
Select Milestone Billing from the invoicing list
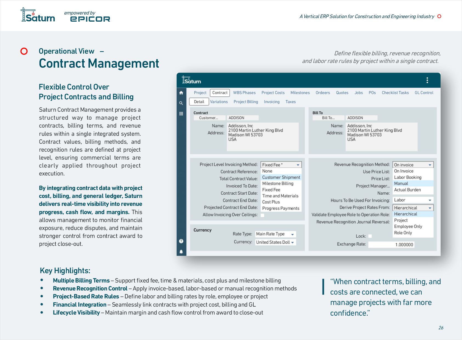(281, 183)
